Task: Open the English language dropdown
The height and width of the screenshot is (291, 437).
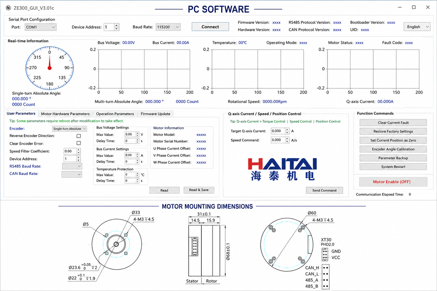Action: coord(417,27)
